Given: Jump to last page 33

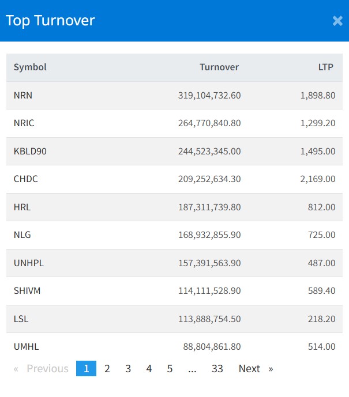Looking at the screenshot, I should point(217,369).
